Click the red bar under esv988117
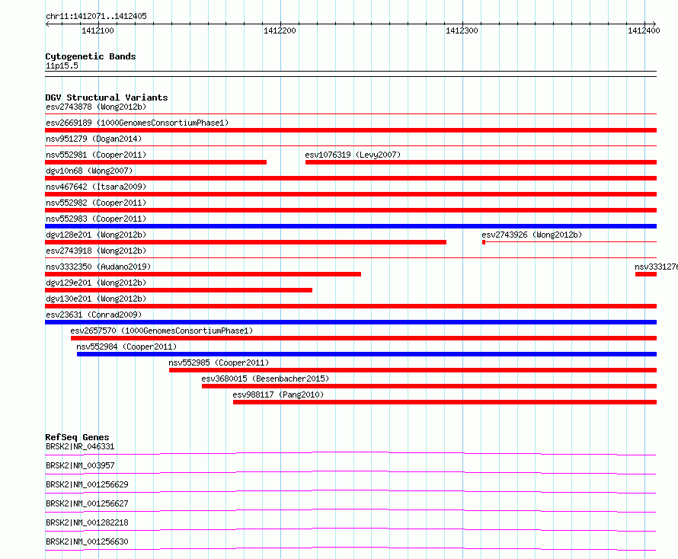Image resolution: width=678 pixels, height=559 pixels. point(445,402)
